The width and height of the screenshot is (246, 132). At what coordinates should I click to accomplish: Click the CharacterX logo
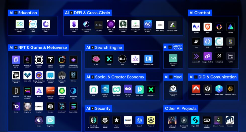click(151, 89)
